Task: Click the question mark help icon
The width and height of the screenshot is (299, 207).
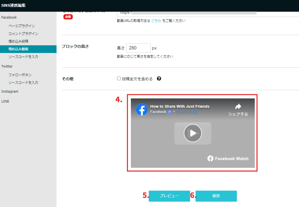Action: 159,78
